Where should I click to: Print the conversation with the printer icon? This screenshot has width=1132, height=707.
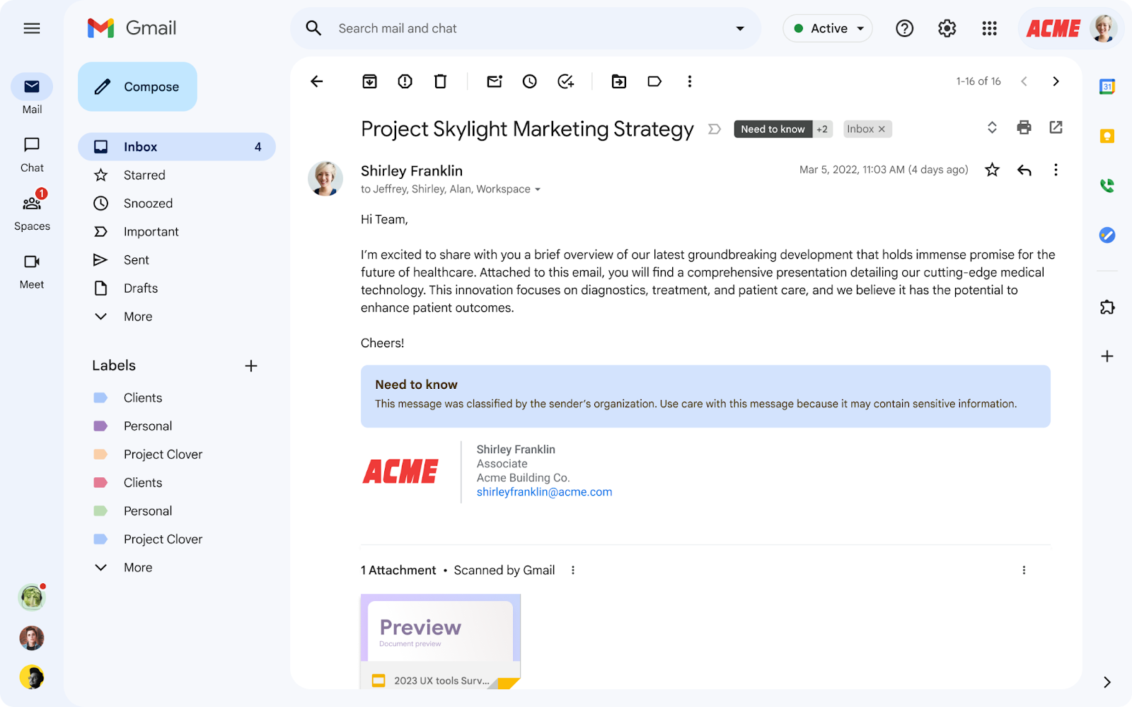click(1024, 127)
